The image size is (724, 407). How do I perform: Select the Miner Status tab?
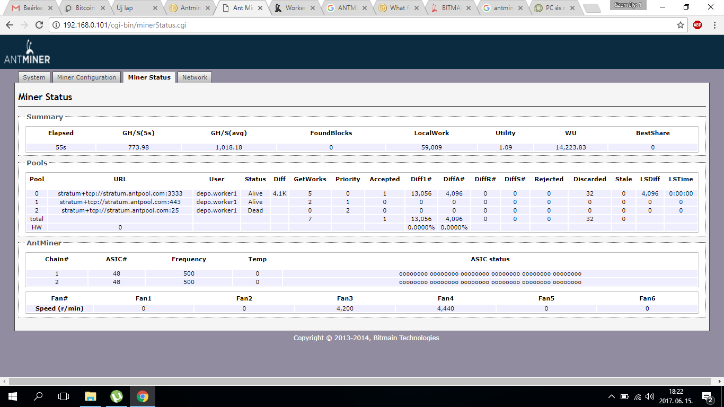point(149,77)
